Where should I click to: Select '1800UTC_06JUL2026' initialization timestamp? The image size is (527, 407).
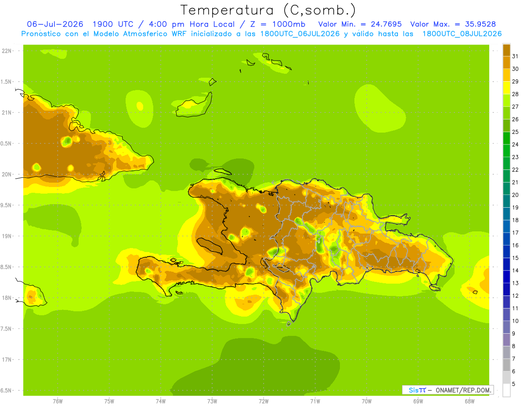[300, 34]
